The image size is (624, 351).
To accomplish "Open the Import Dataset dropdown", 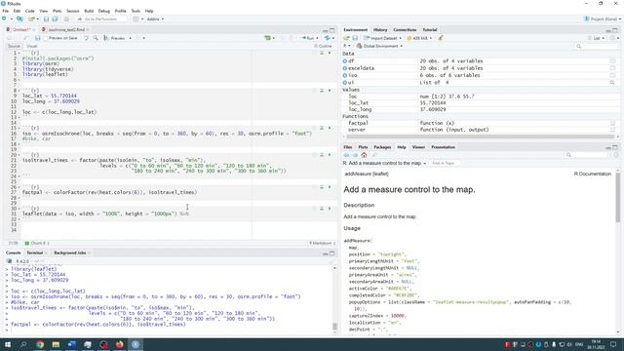I will pos(383,38).
